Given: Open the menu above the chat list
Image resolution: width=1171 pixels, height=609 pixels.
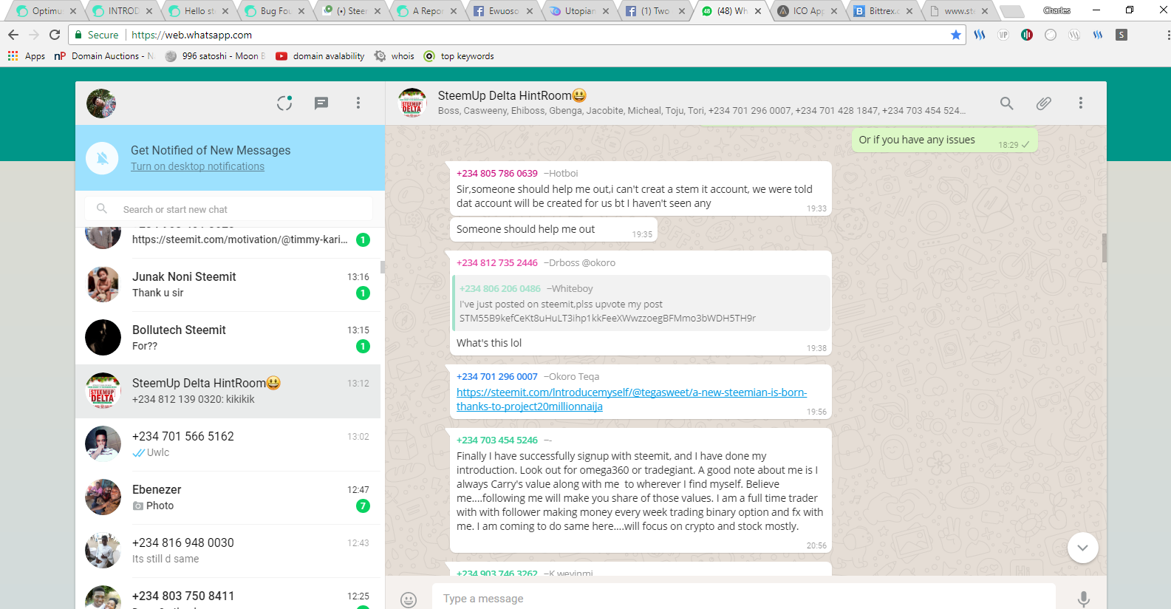Looking at the screenshot, I should point(358,103).
